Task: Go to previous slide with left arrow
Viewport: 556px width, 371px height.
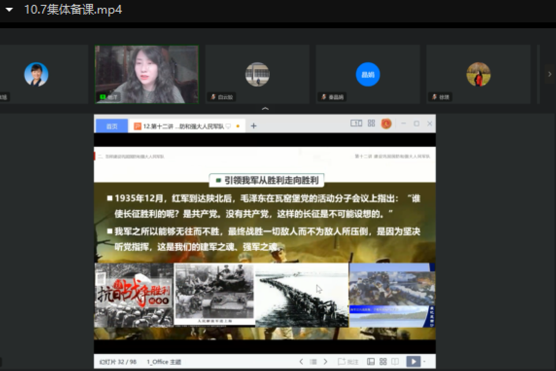Action: coord(301,362)
